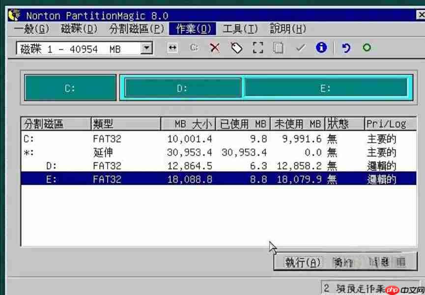Click the C: partition block in the disk map
The height and width of the screenshot is (295, 425).
point(69,87)
